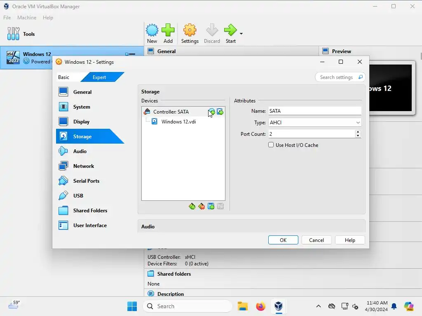Screen dimensions: 422x316
Task: Click the greyed-out remove attachment icon
Action: (220, 207)
